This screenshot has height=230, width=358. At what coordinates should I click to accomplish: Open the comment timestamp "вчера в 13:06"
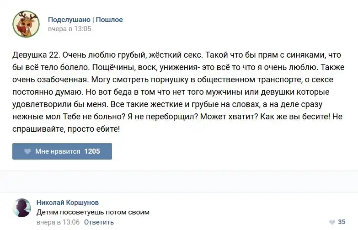(x=58, y=222)
